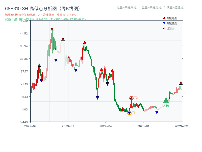Click the T1 circled blue triangle marker
This screenshot has height=152, width=202.
coord(129,113)
